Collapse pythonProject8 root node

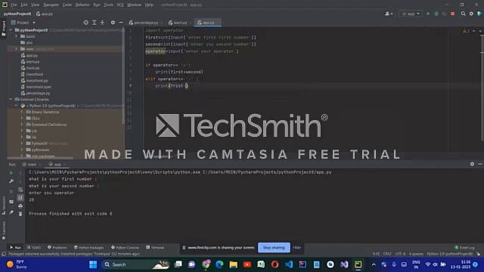[x=11, y=30]
